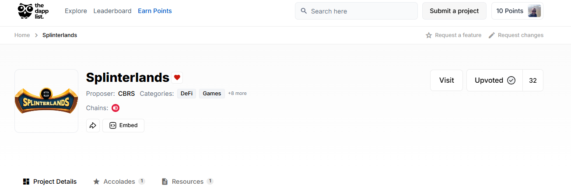Image resolution: width=571 pixels, height=192 pixels.
Task: Select the DeFi category tag
Action: pyautogui.click(x=186, y=94)
